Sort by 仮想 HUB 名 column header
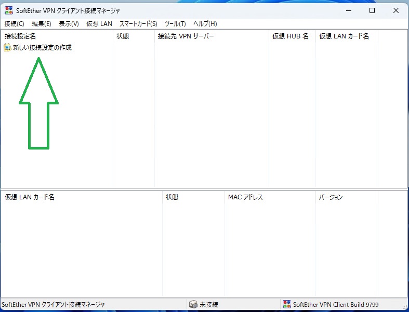This screenshot has height=312, width=409. click(291, 36)
